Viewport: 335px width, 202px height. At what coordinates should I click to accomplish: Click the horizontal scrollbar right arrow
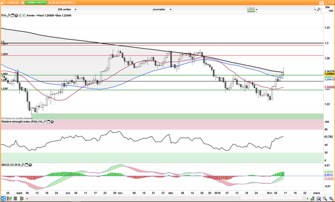tap(307, 199)
